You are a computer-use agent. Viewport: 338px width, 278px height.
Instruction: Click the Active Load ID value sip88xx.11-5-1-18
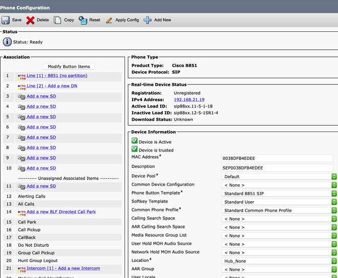pos(193,106)
